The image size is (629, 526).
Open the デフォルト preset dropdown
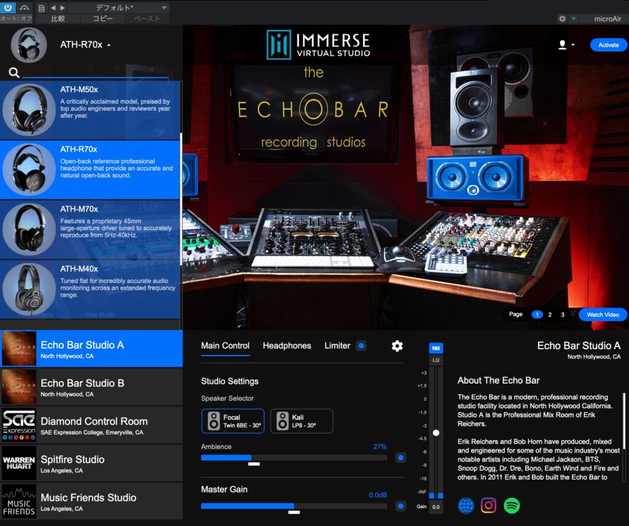[x=117, y=8]
